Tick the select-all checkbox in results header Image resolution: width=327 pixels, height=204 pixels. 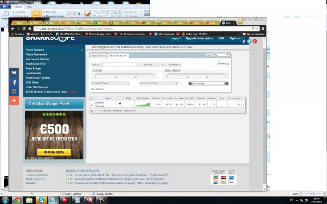click(x=92, y=98)
